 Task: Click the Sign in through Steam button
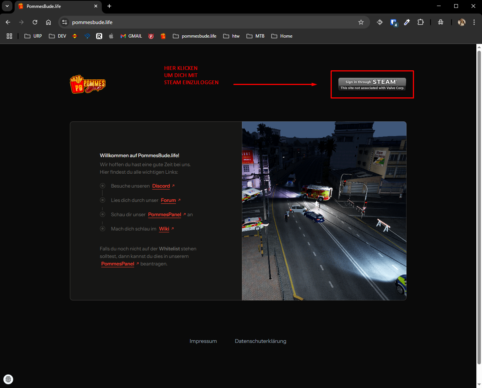(x=372, y=84)
